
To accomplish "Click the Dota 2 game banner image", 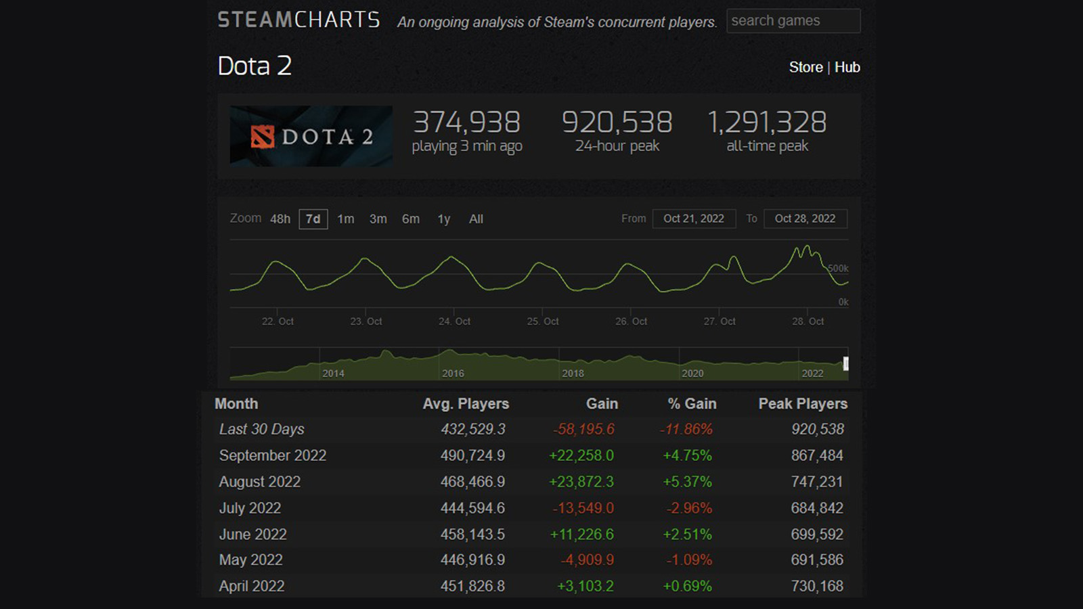I will (x=311, y=135).
